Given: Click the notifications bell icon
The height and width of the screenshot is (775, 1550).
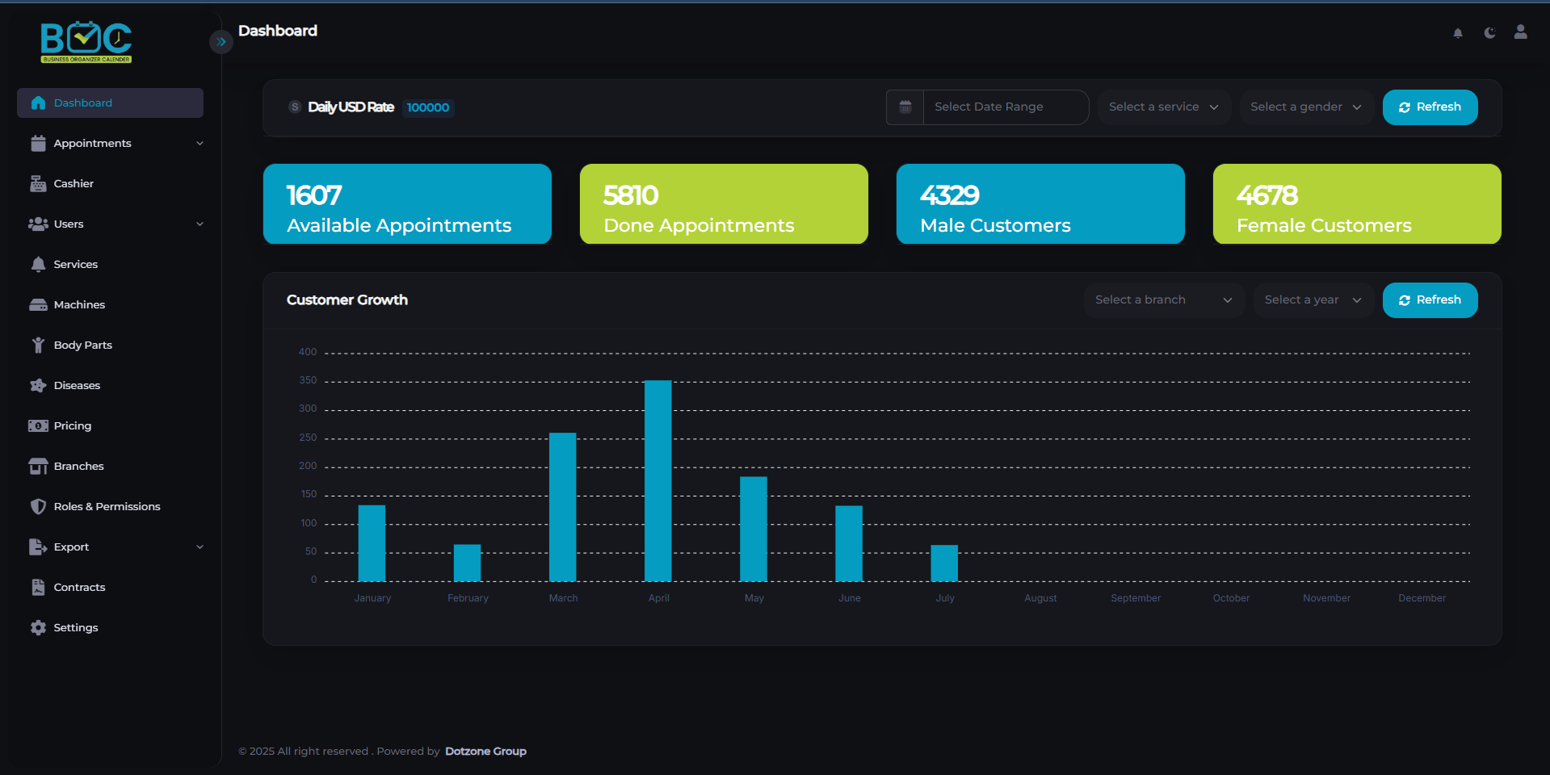Looking at the screenshot, I should pos(1458,33).
